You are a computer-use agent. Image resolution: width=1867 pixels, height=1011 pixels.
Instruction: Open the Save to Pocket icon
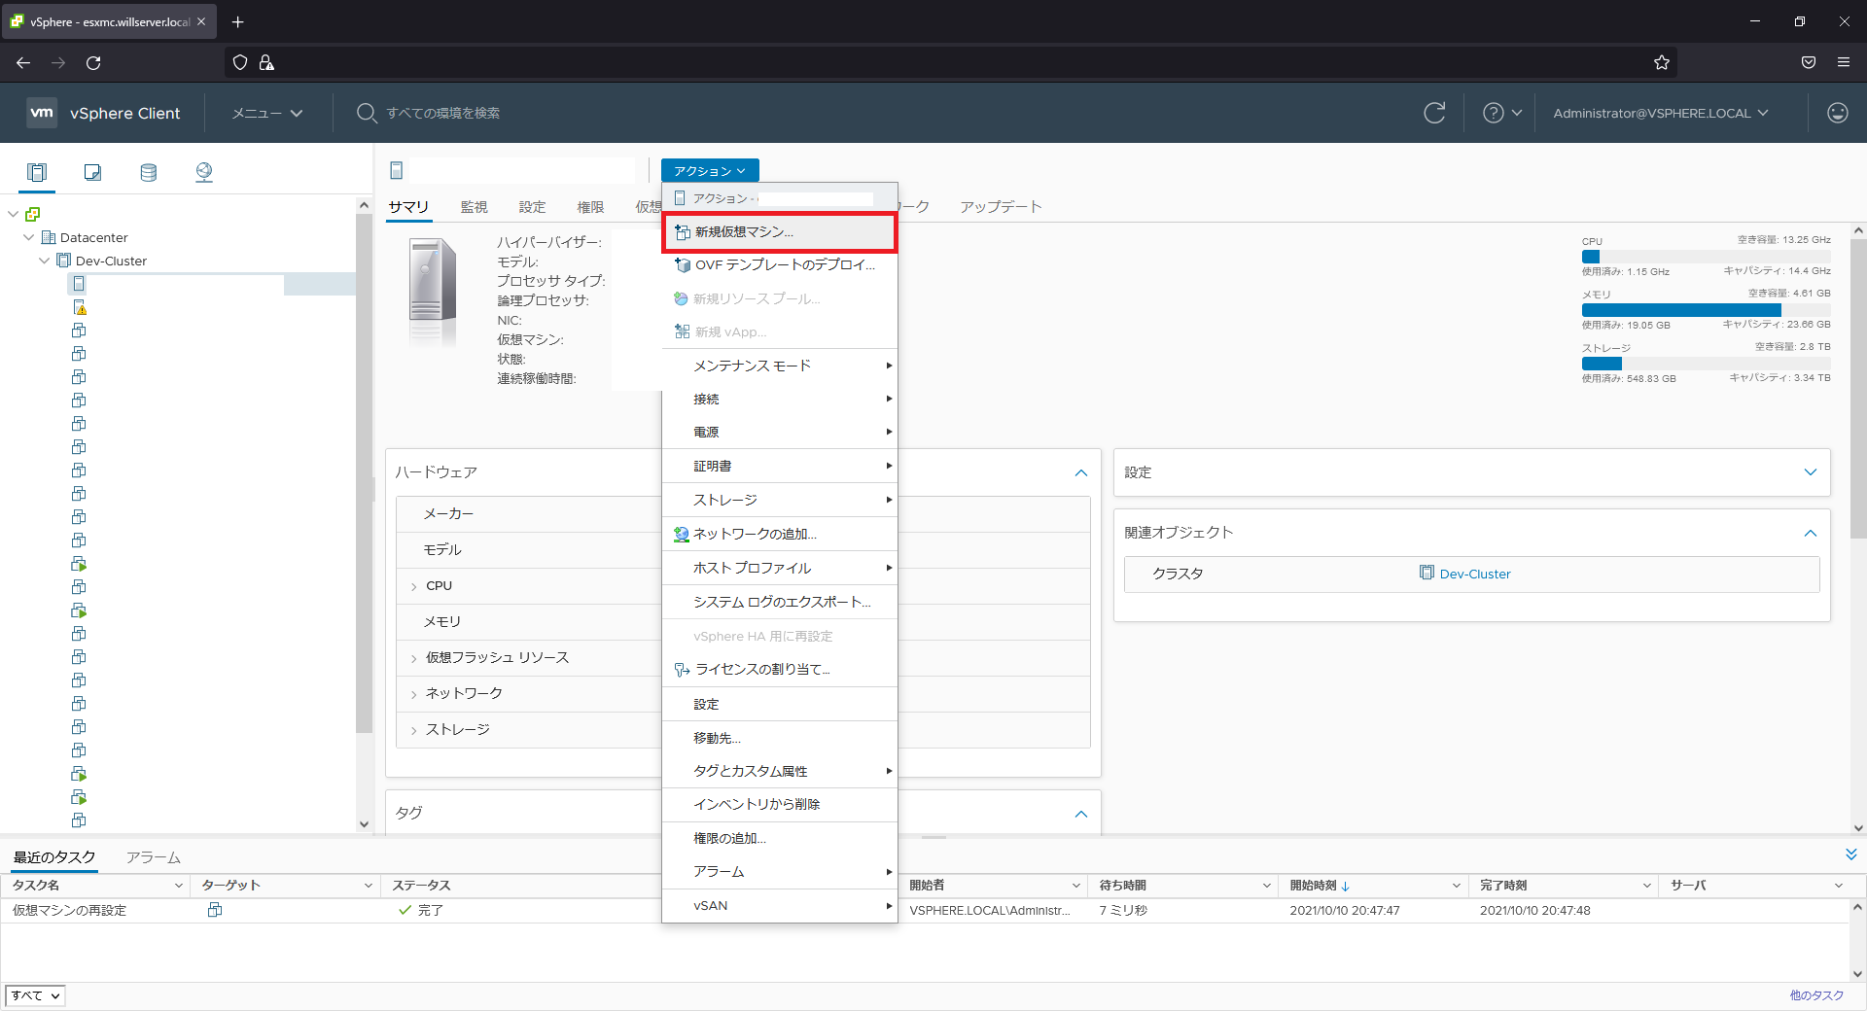coord(1808,62)
